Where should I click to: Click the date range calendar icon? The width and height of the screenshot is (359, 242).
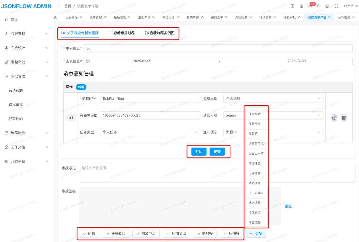[x=88, y=61]
